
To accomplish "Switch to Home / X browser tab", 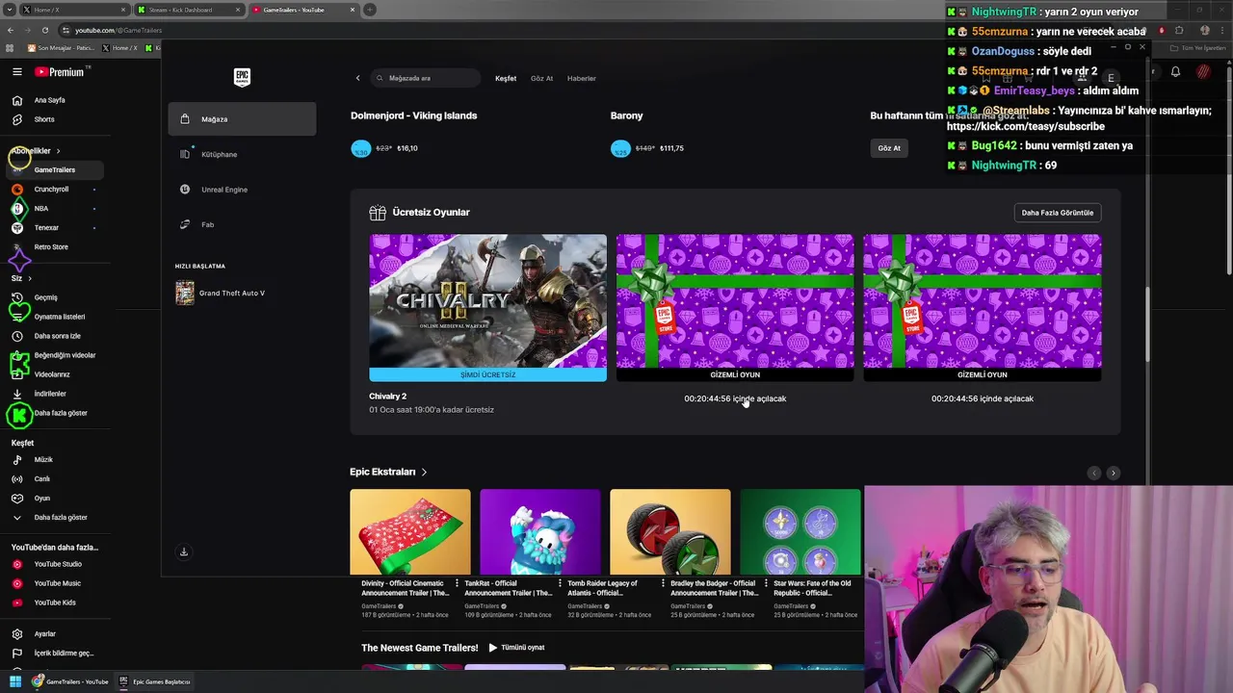I will (x=72, y=10).
